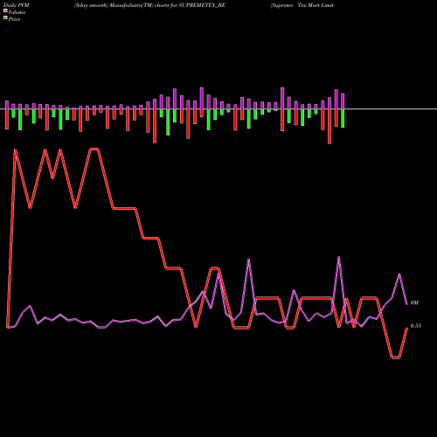Click the '0.55' price end label

416,326
